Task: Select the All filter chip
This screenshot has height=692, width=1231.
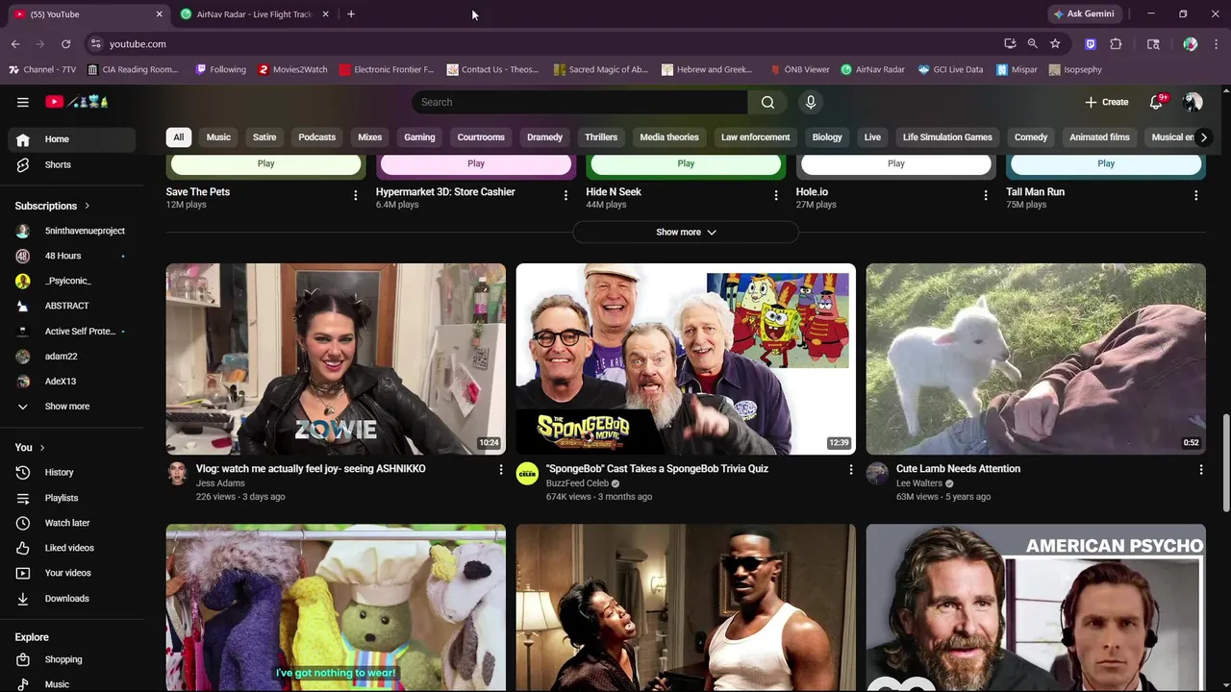Action: (x=178, y=137)
